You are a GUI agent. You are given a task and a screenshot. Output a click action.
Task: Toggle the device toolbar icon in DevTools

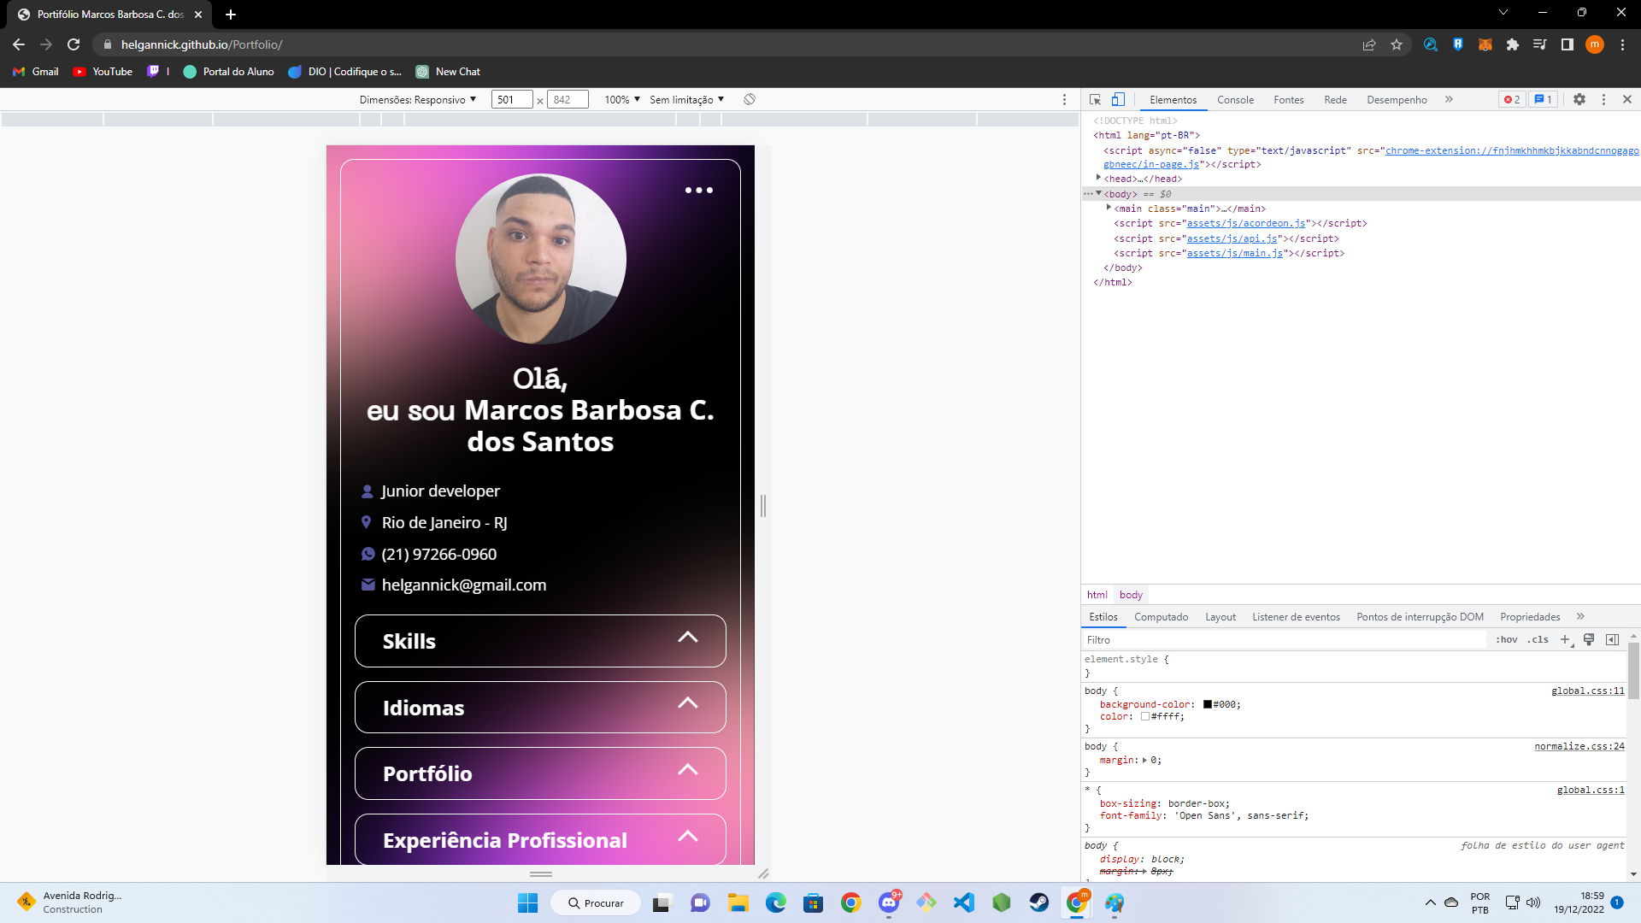tap(1118, 100)
